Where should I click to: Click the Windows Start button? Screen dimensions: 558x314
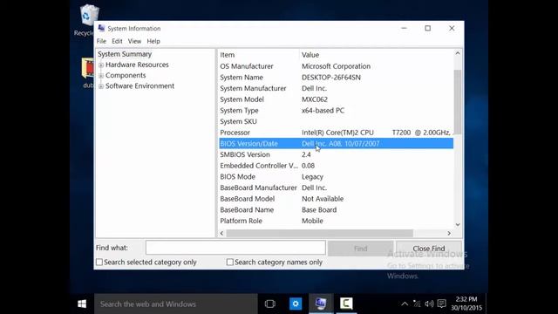[82, 304]
